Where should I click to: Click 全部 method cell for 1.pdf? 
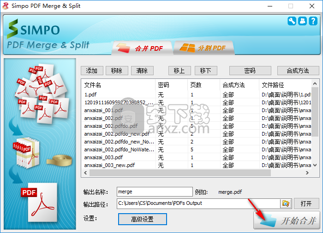pos(228,95)
